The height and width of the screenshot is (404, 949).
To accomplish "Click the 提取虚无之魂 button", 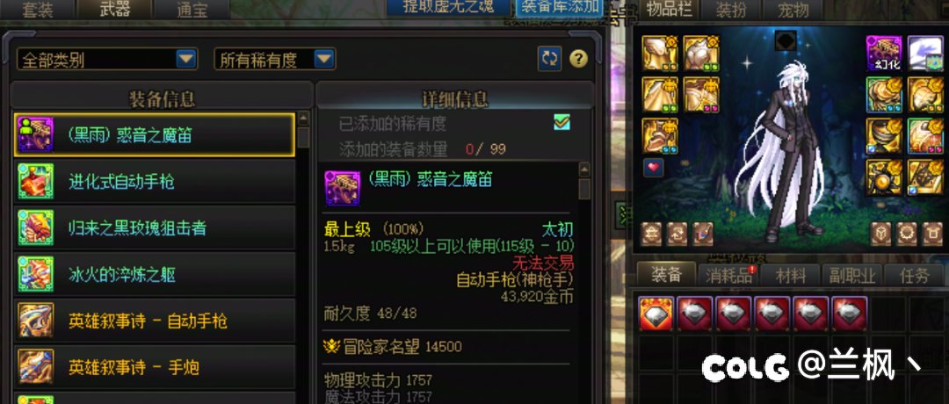I will click(x=449, y=7).
